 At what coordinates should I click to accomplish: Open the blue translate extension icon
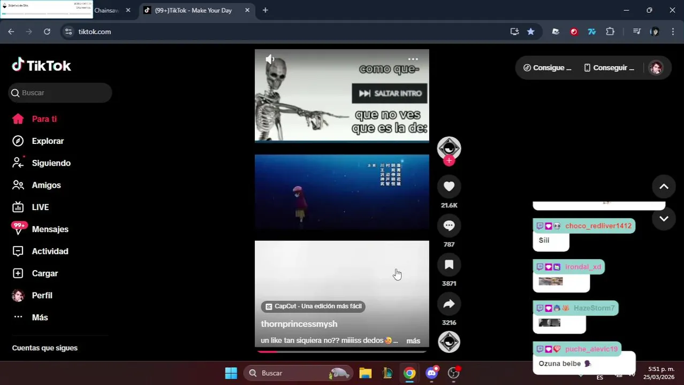592,32
